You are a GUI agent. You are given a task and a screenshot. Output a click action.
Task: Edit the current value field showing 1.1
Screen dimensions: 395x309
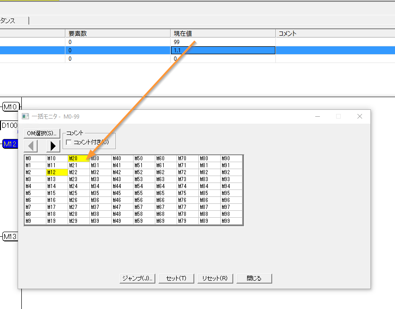tap(223, 50)
